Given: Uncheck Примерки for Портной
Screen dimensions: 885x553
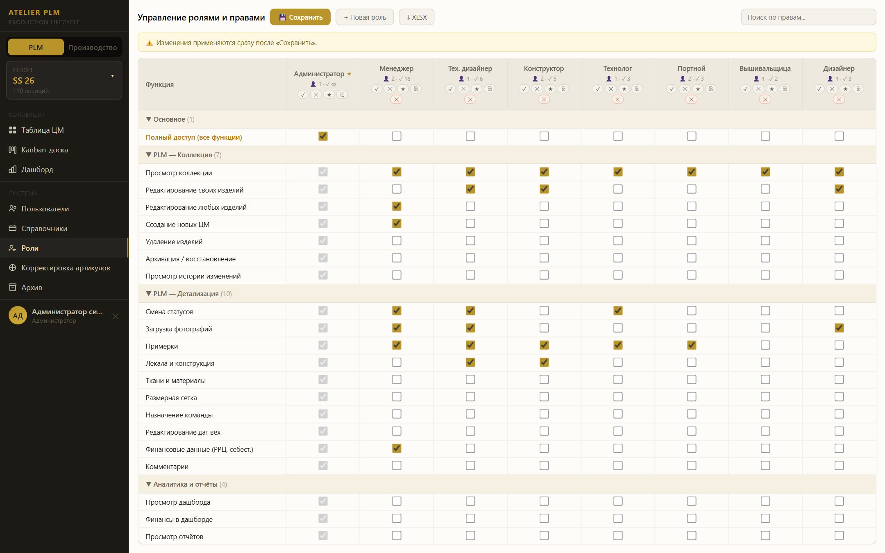Looking at the screenshot, I should pyautogui.click(x=692, y=345).
